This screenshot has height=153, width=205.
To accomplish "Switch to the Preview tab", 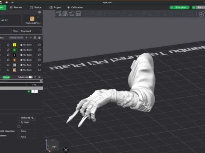I will [x=16, y=7].
